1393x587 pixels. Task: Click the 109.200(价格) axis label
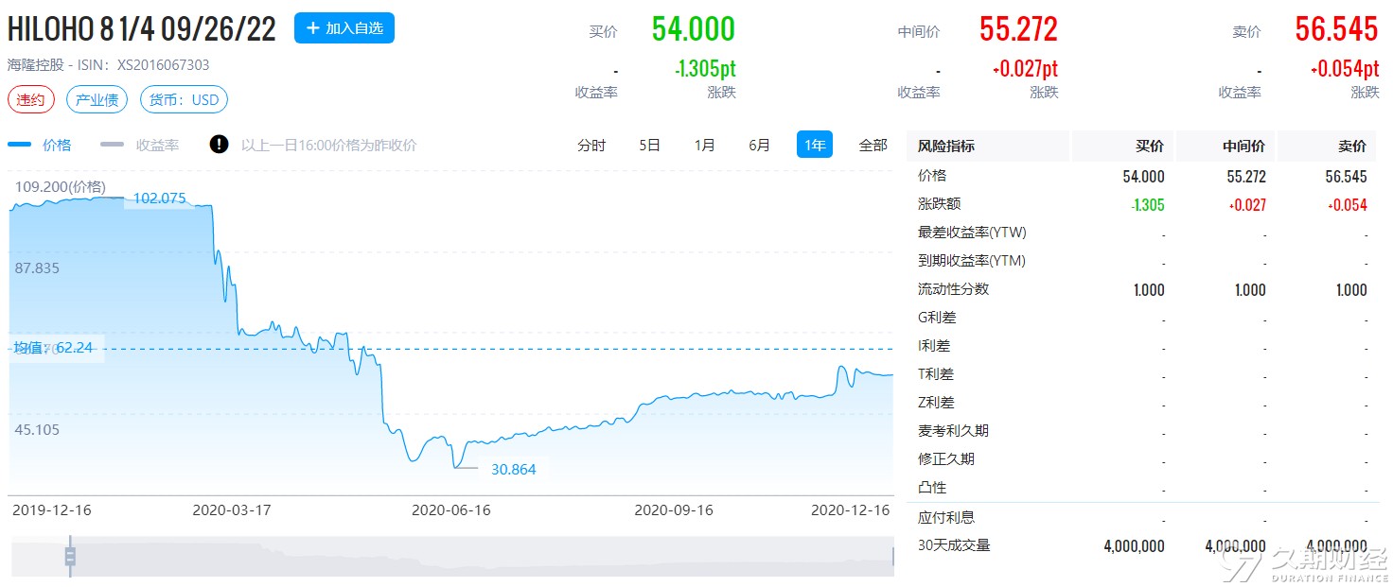[x=61, y=186]
